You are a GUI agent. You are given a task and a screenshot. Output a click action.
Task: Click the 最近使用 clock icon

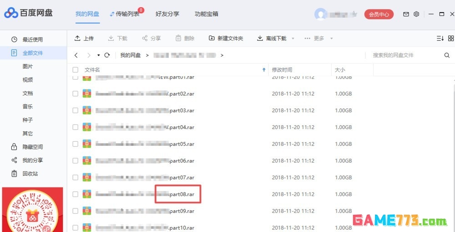[14, 39]
